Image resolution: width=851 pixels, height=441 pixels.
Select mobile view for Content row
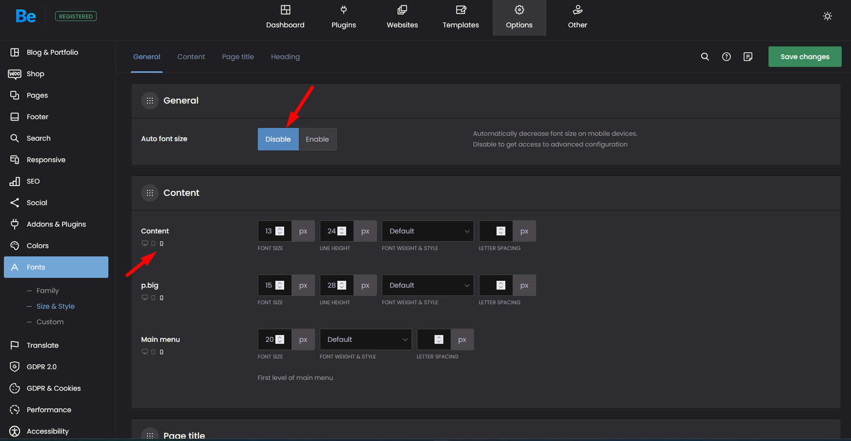click(x=162, y=243)
